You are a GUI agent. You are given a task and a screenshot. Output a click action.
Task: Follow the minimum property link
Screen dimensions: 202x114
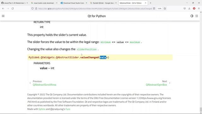pyautogui.click(x=105, y=42)
